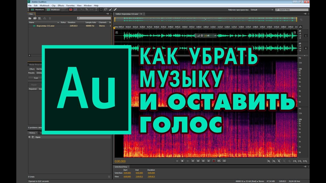
Task: Open the Edit menu
Action: (36, 5)
